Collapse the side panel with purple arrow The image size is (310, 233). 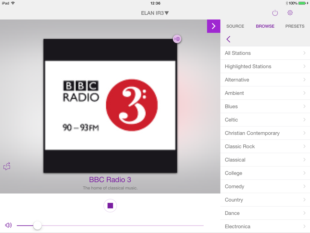pos(214,26)
